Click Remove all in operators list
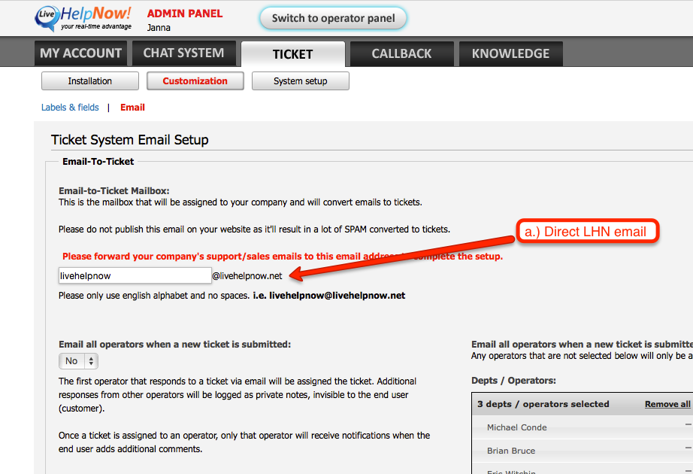Viewport: 693px width, 474px height. 667,404
